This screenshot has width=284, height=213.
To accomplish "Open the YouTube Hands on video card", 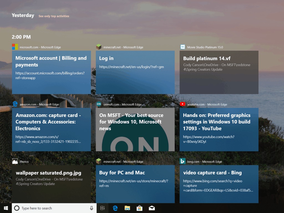I will [219, 129].
